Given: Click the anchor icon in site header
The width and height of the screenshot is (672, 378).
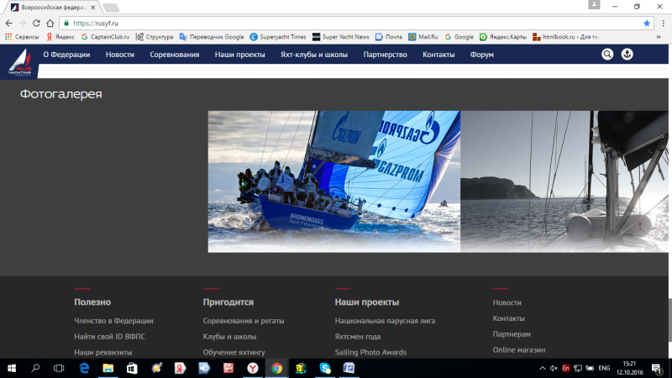Looking at the screenshot, I should (627, 55).
